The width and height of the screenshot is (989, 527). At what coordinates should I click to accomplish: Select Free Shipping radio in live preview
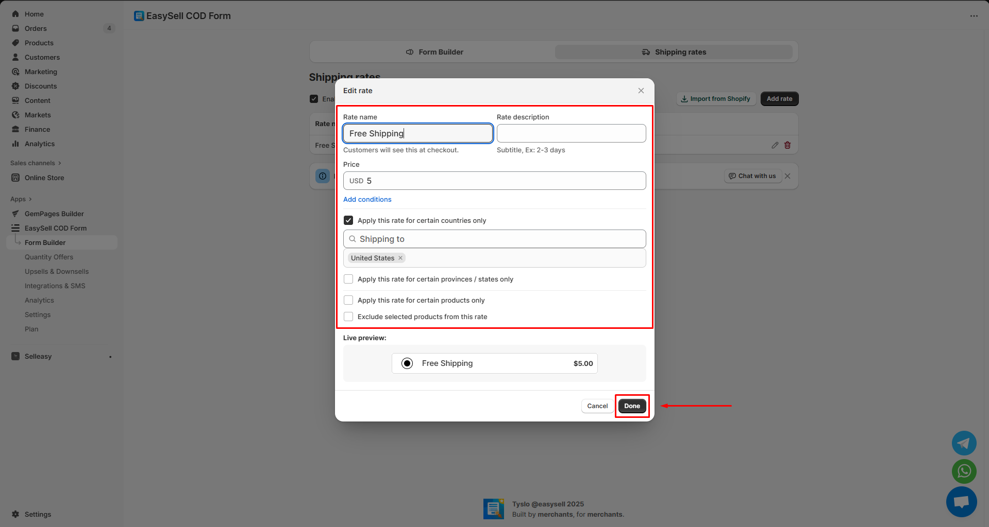[407, 363]
